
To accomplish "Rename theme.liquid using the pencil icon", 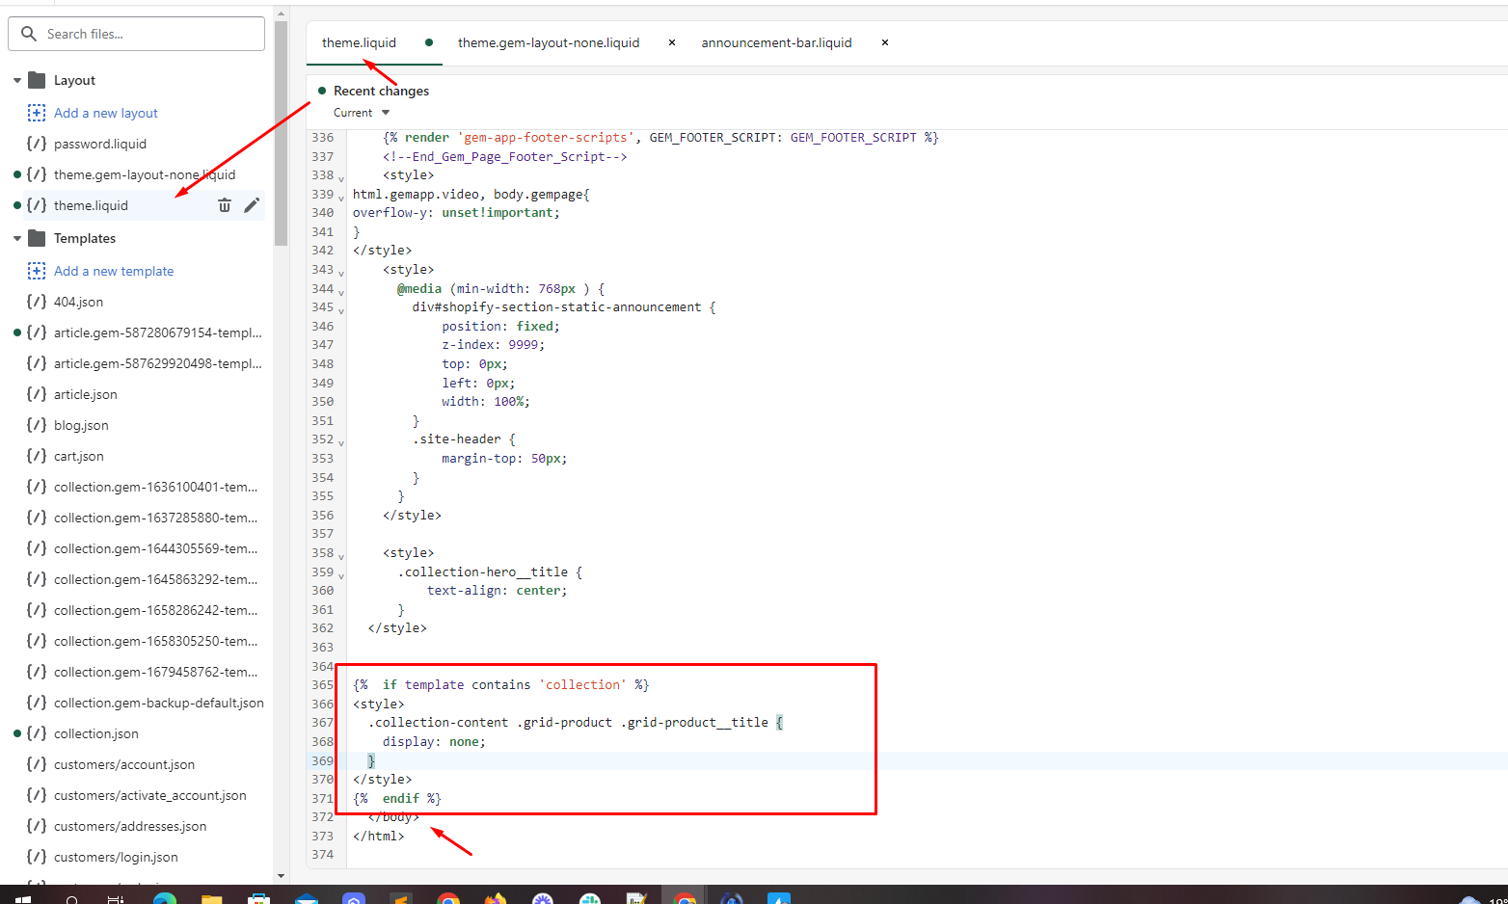I will point(252,205).
